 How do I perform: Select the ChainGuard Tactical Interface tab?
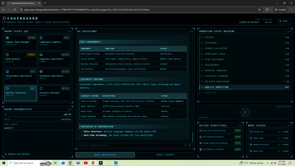point(23,3)
